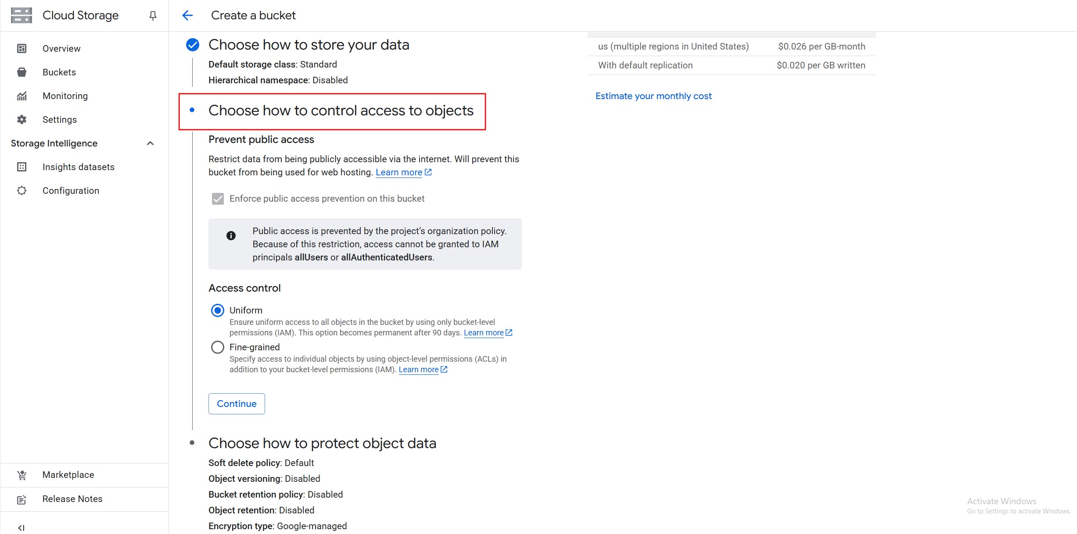Click the Insights datasets icon
This screenshot has width=1077, height=534.
[x=22, y=167]
